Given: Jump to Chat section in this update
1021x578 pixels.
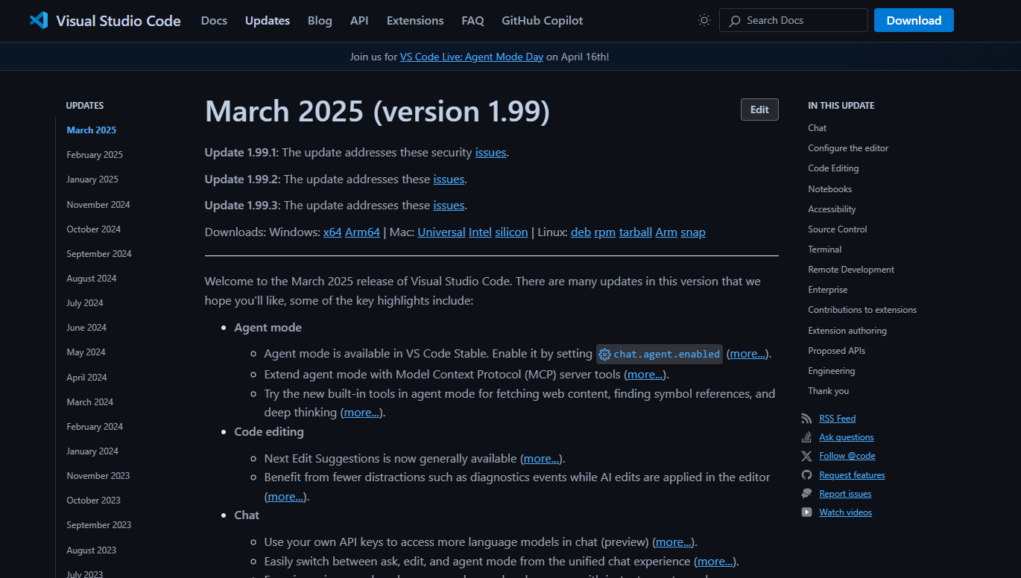Looking at the screenshot, I should pos(818,128).
